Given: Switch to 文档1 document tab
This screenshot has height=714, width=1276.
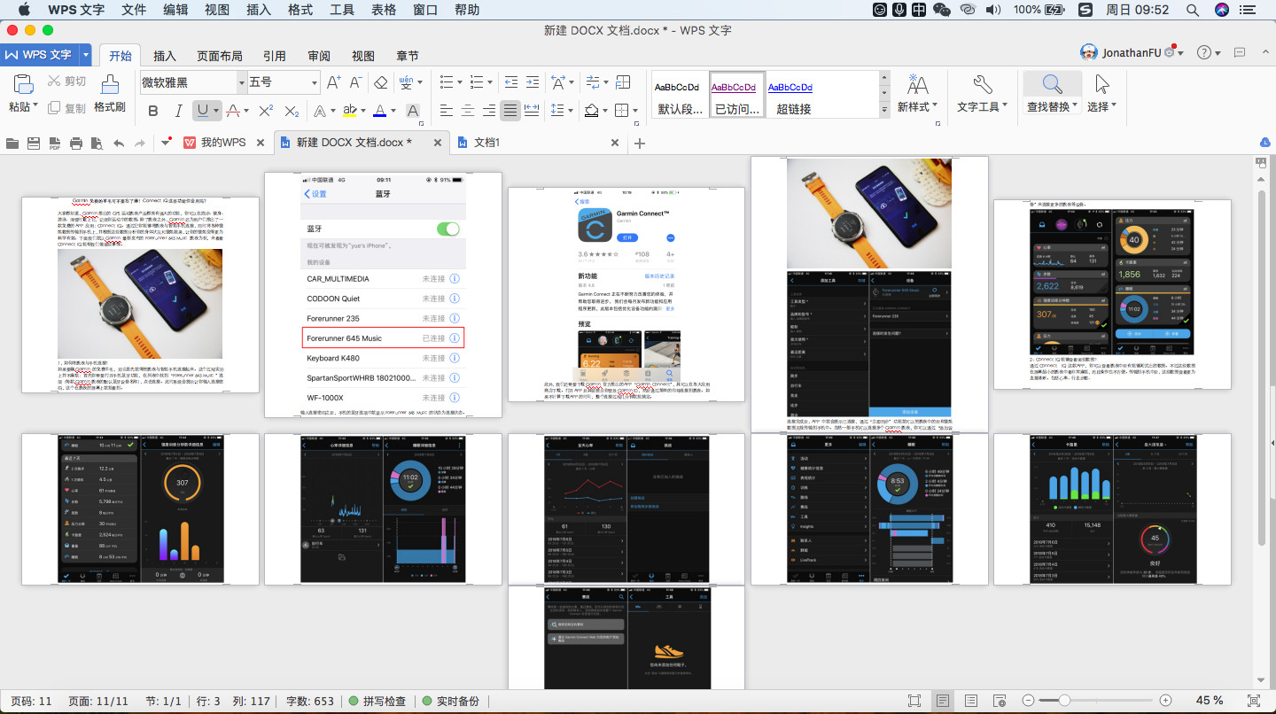Looking at the screenshot, I should (x=486, y=143).
